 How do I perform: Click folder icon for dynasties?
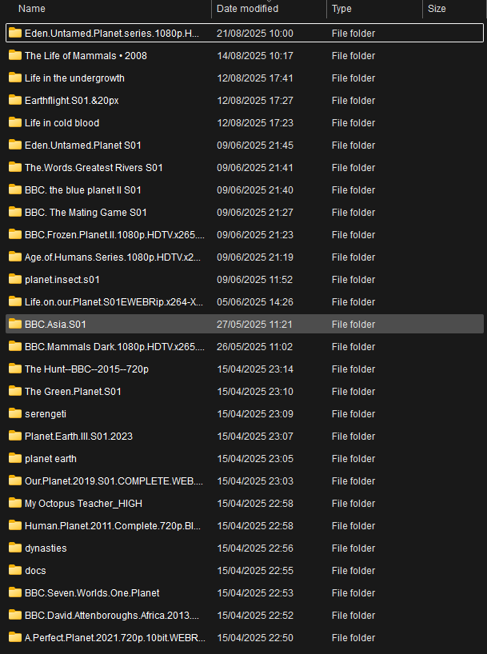15,548
